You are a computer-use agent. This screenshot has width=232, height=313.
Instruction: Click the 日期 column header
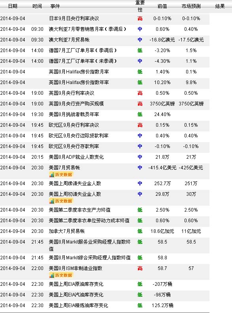point(13,6)
